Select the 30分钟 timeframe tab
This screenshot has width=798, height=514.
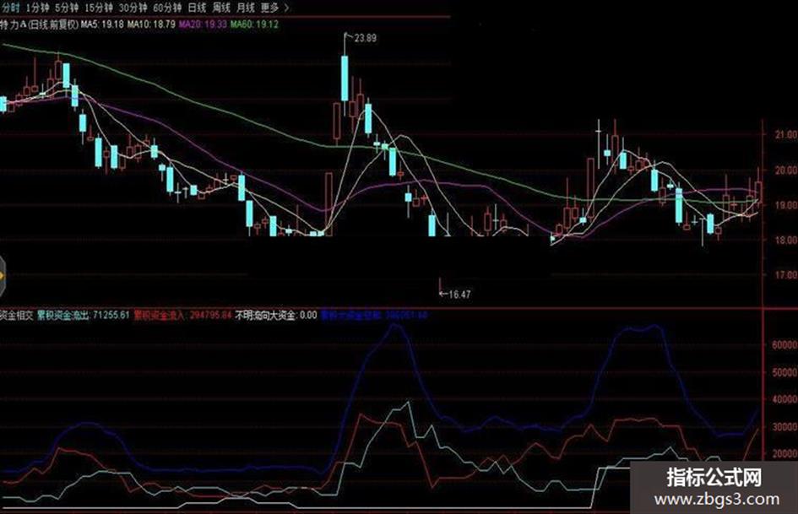[133, 8]
